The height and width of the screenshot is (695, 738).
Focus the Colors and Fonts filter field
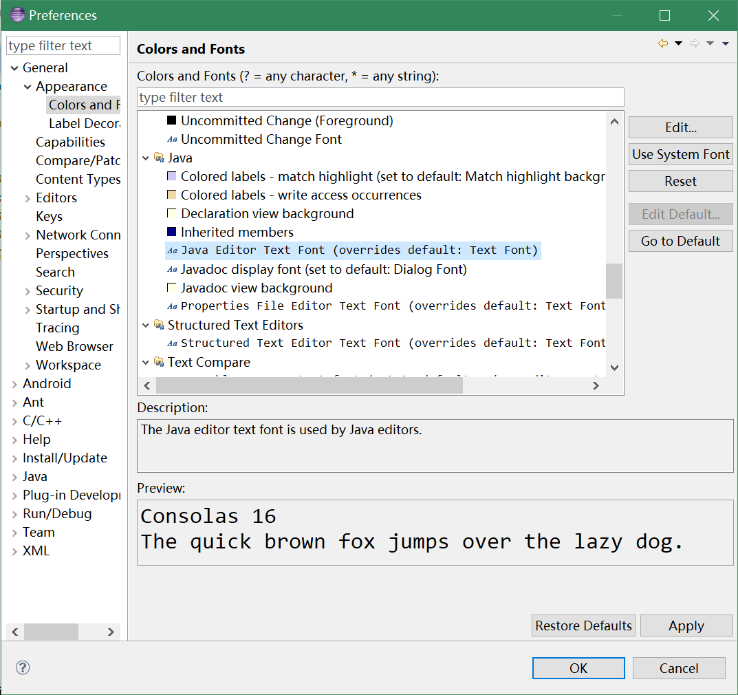click(380, 97)
